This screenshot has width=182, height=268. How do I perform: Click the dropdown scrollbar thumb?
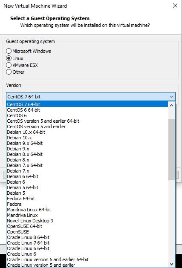coord(172,150)
